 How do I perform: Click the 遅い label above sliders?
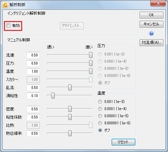[x=51, y=47]
